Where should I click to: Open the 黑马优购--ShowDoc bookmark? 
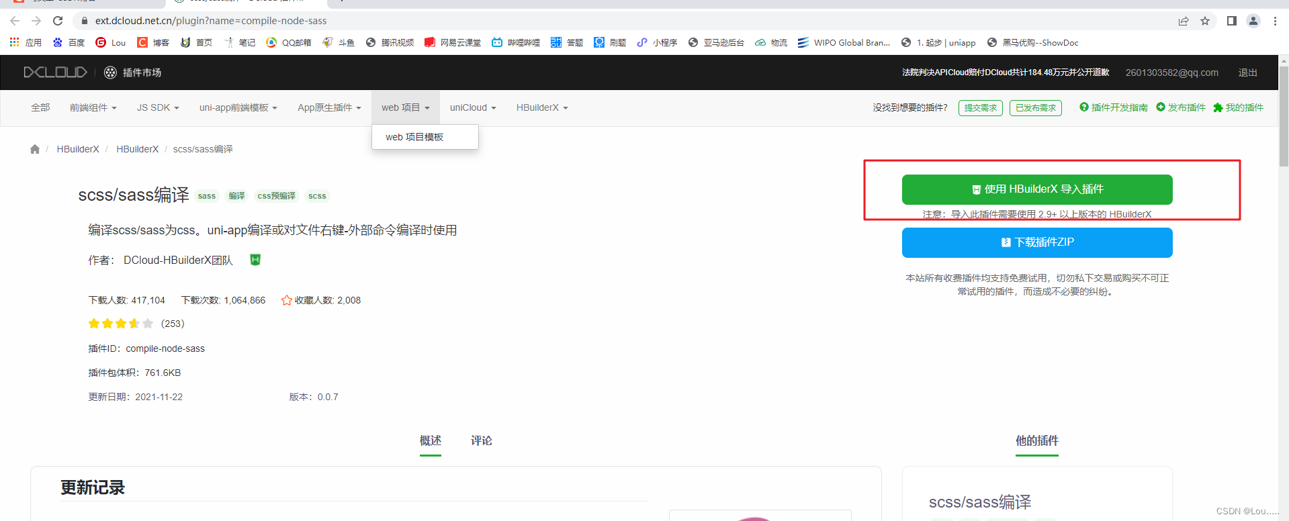click(1032, 42)
